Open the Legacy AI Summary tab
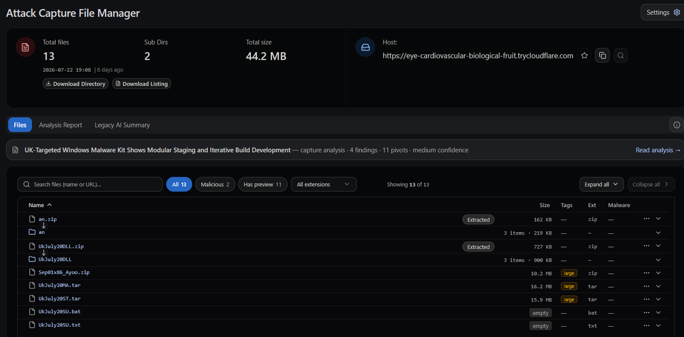 point(122,125)
